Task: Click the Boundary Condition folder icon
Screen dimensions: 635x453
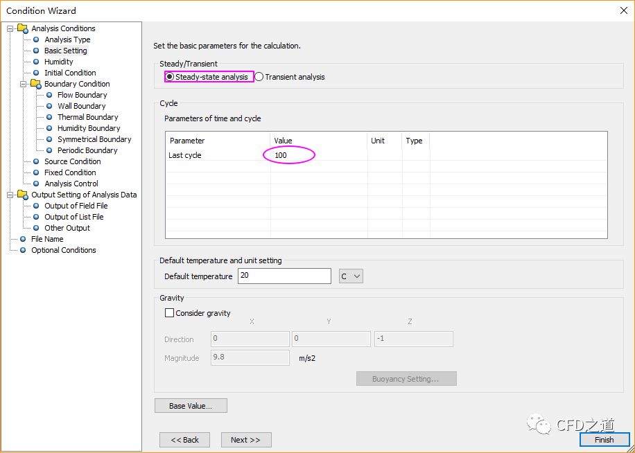Action: [x=35, y=84]
